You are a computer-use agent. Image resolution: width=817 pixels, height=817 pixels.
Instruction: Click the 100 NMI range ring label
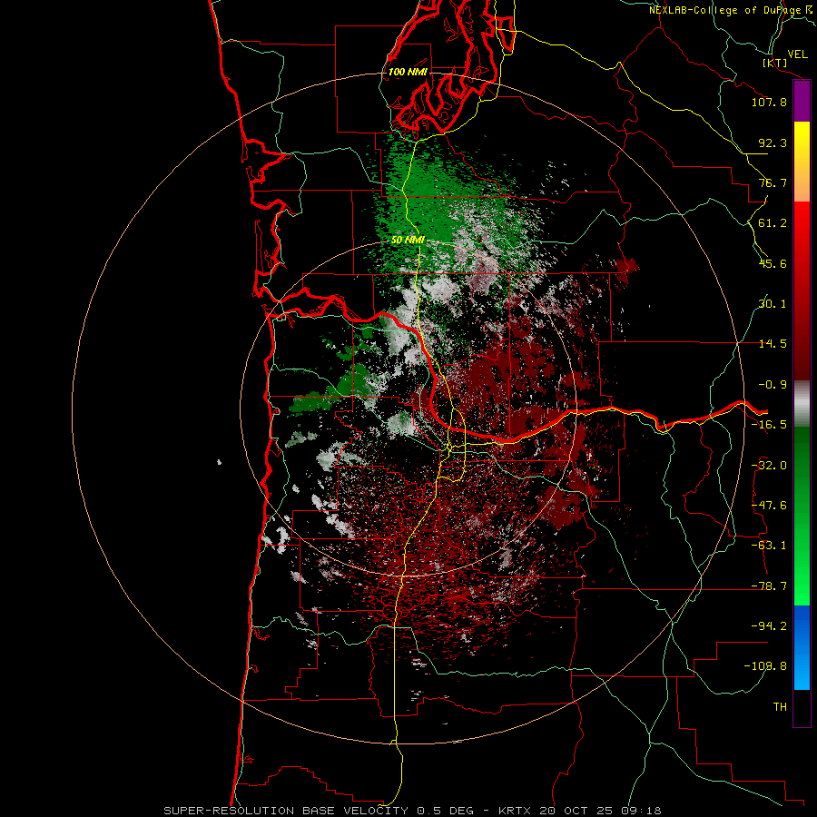tap(408, 72)
